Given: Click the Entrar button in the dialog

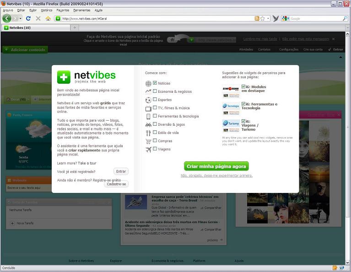Looking at the screenshot, I should tap(121, 171).
